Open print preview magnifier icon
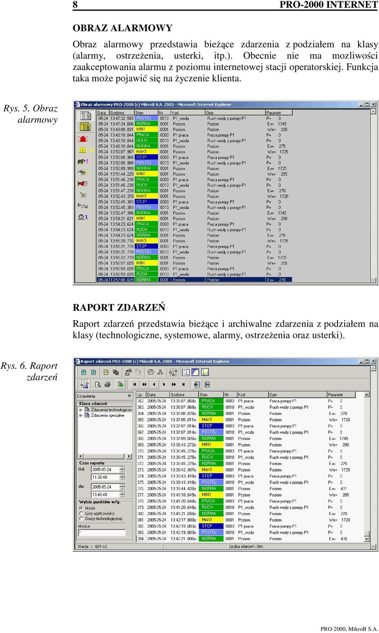The image size is (379, 633). (98, 384)
